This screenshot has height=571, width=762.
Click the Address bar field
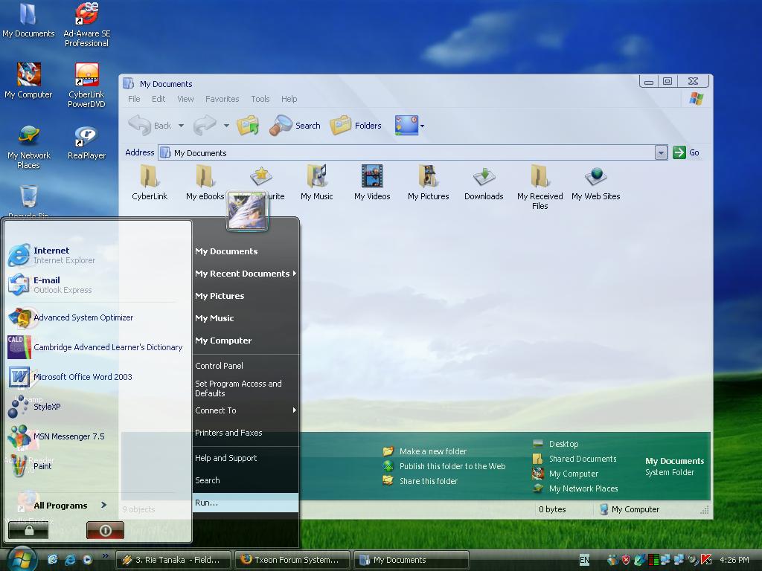coord(413,152)
